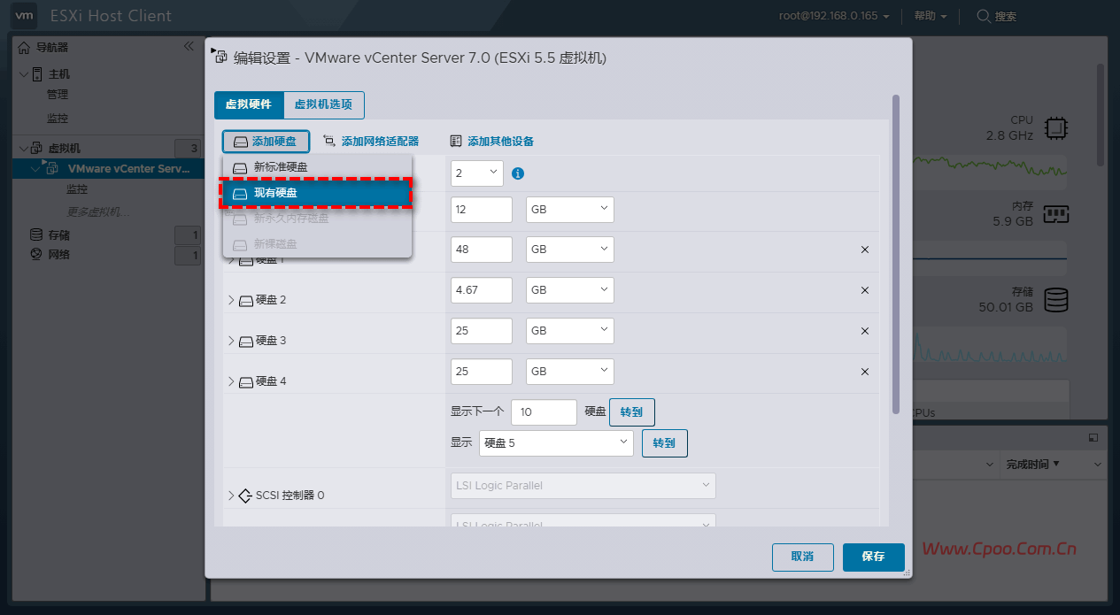Open the display Hard disk 5 dropdown
This screenshot has width=1120, height=615.
[556, 443]
